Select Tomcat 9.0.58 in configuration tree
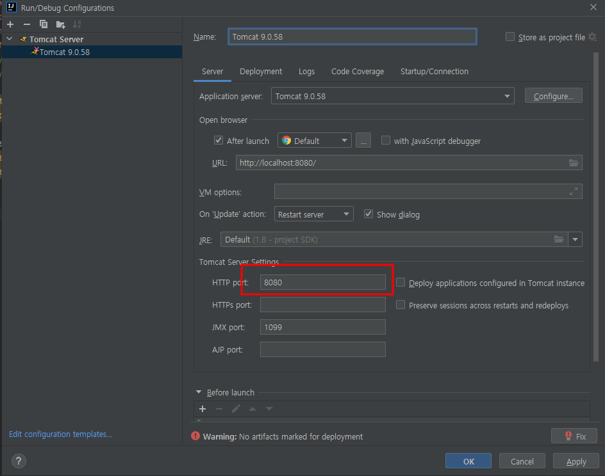605x476 pixels. click(x=92, y=52)
